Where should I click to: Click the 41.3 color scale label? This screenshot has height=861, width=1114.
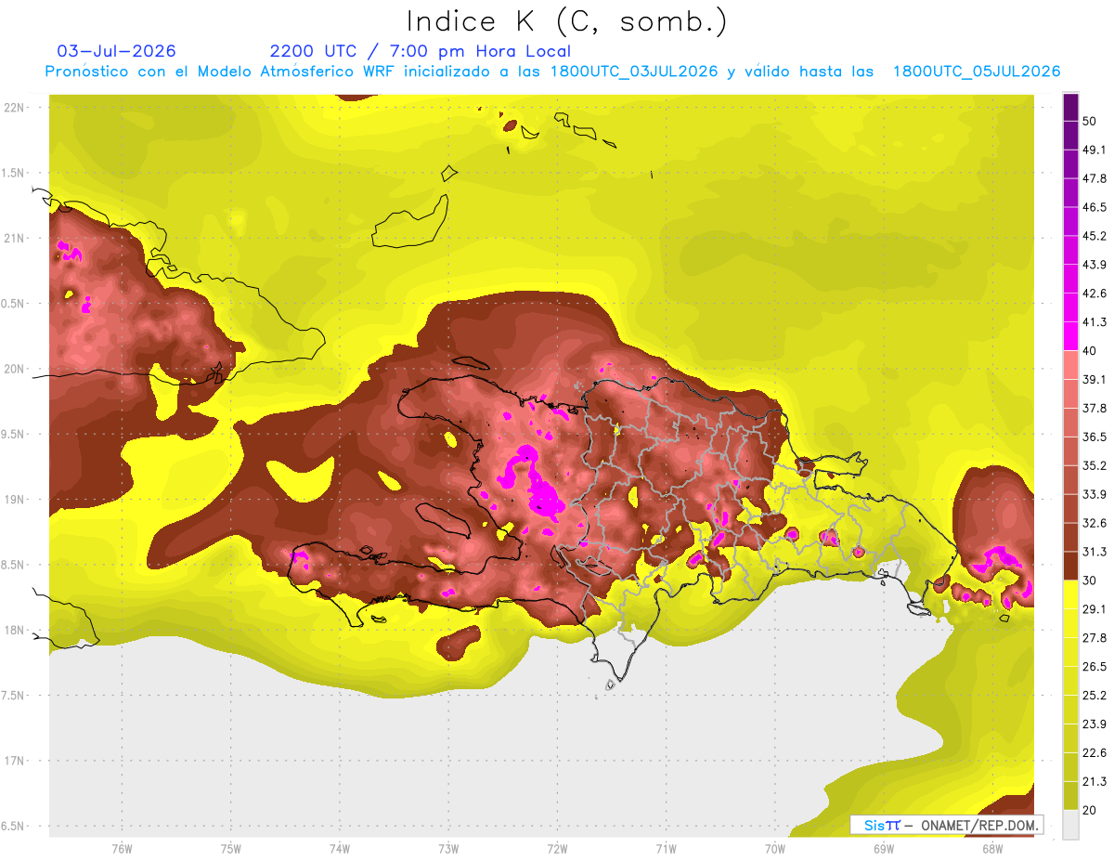[1094, 322]
